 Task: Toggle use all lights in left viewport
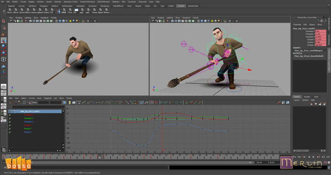(70, 21)
